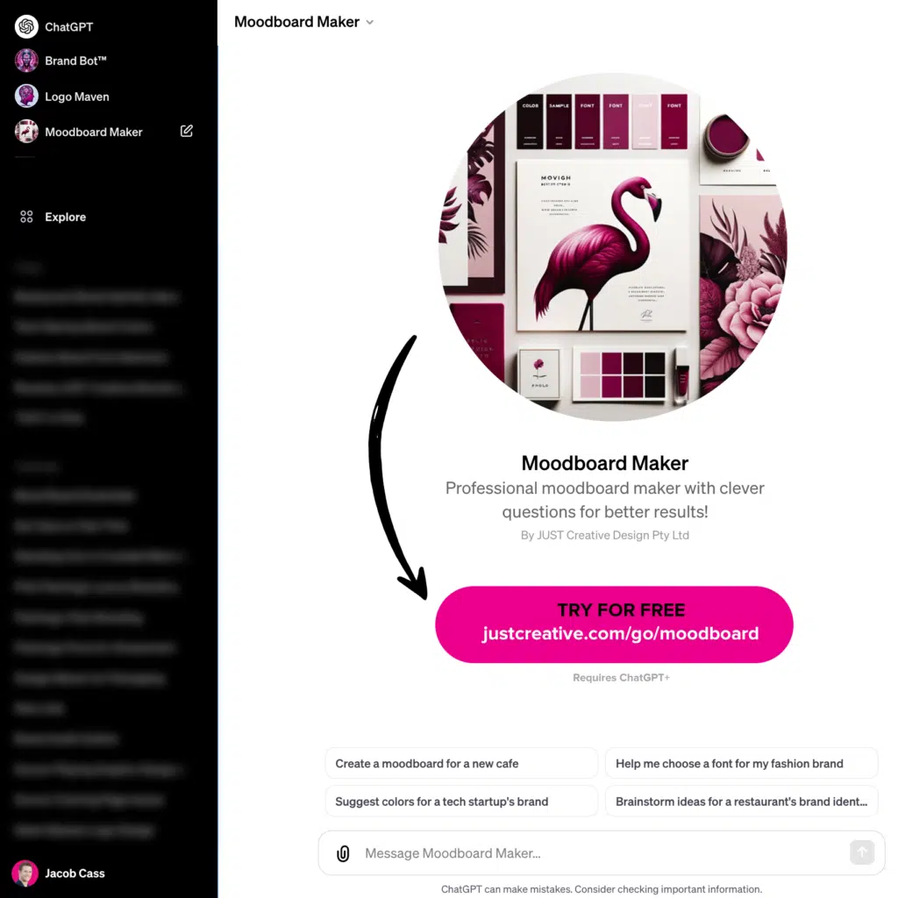Select the Logo Maven avatar icon
Viewport: 898px width, 898px height.
26,96
